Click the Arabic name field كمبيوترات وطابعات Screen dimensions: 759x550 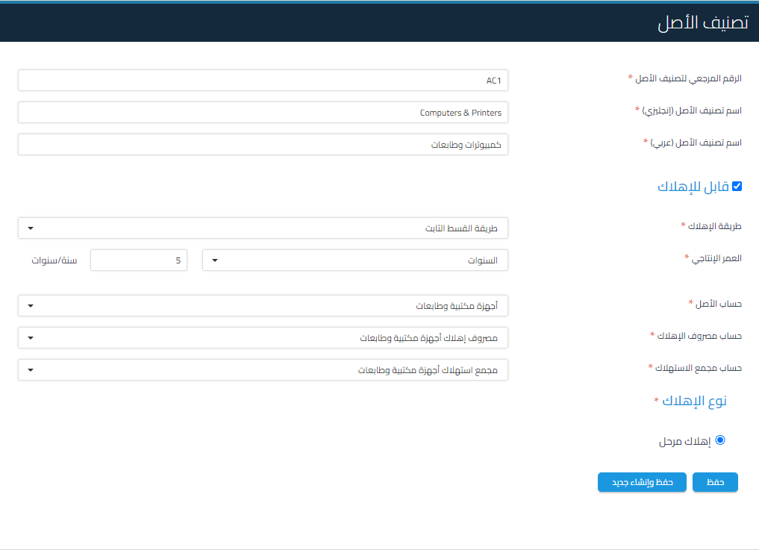[x=263, y=145]
